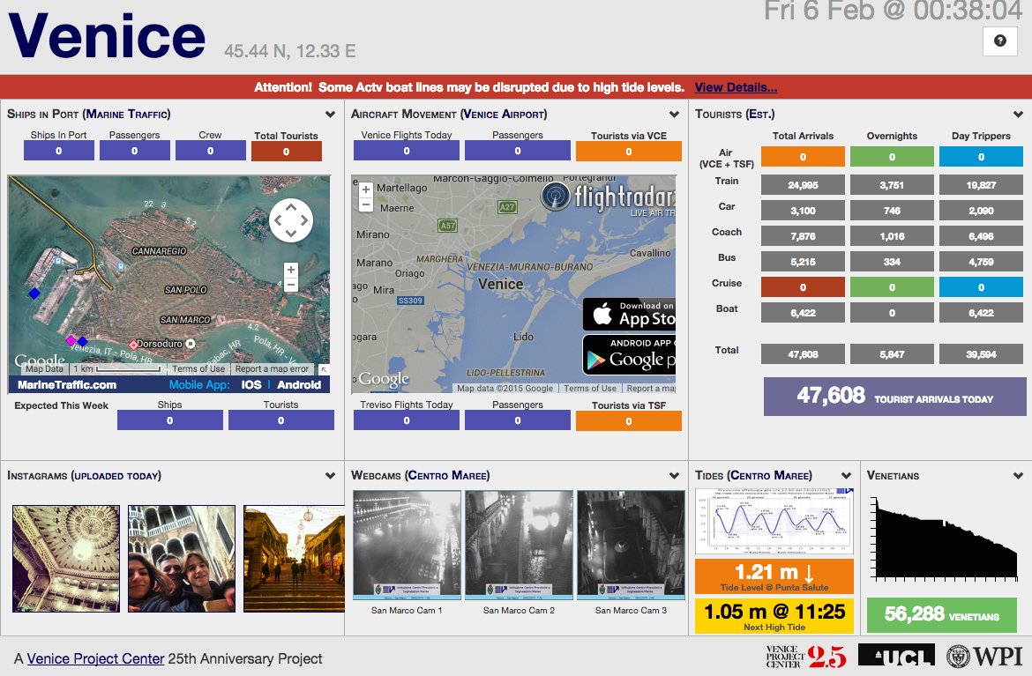This screenshot has width=1032, height=676.
Task: Open the selfie Instagram photo
Action: tap(182, 559)
